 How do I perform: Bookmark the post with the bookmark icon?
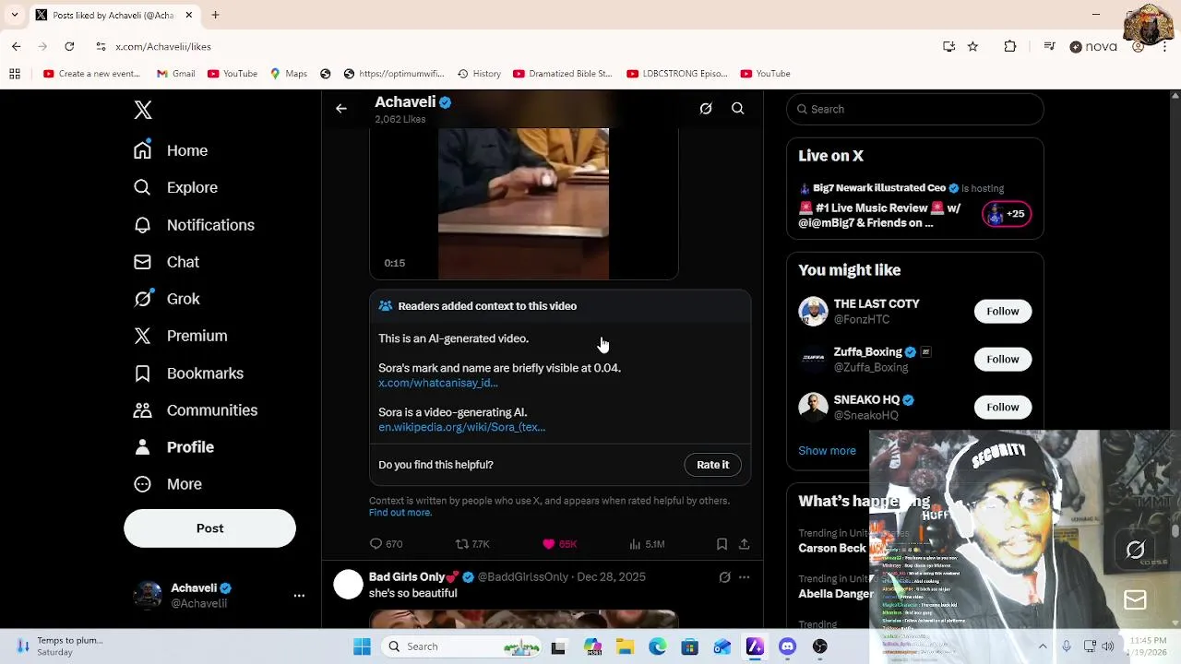pyautogui.click(x=722, y=544)
